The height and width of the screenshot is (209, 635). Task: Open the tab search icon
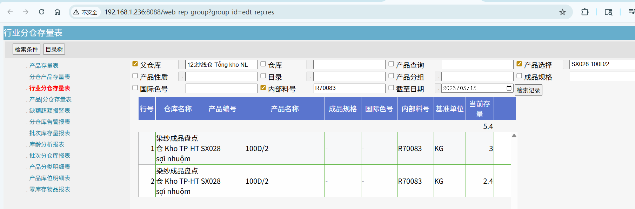point(608,12)
